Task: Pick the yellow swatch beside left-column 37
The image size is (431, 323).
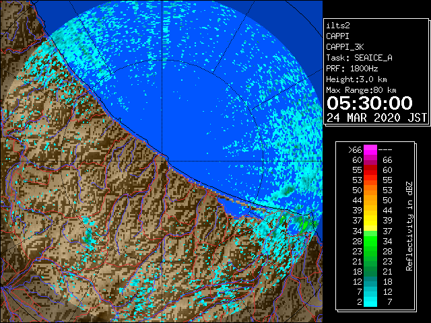Action: (370, 221)
